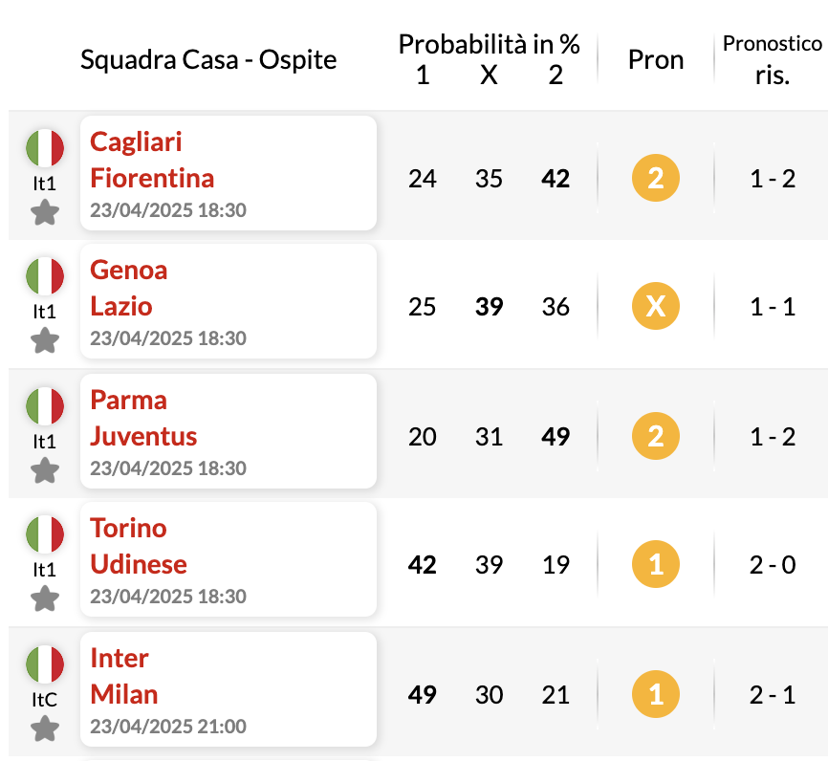
Task: View the Torino Udinese match page
Action: pyautogui.click(x=229, y=560)
